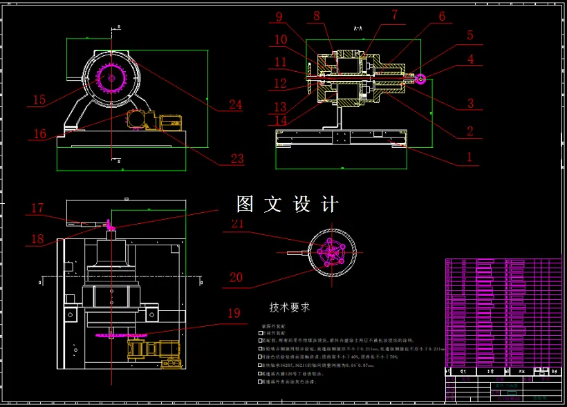Click callout number 24
The height and width of the screenshot is (407, 567).
(x=235, y=105)
